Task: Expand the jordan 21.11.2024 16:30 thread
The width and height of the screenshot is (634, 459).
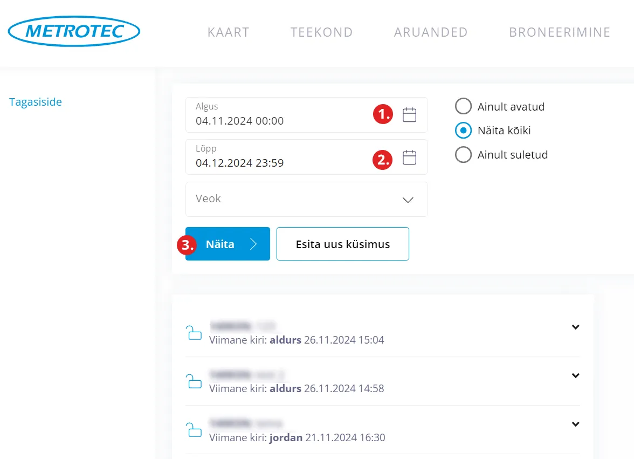Action: point(575,424)
